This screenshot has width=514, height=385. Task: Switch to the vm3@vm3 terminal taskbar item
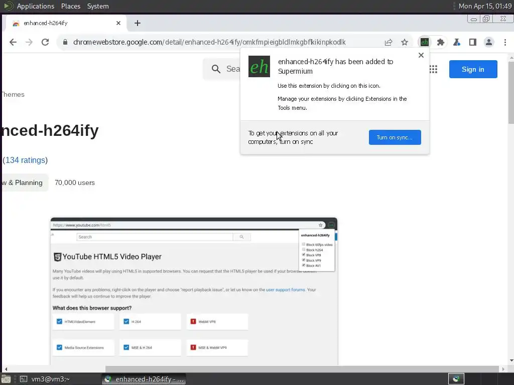point(45,379)
